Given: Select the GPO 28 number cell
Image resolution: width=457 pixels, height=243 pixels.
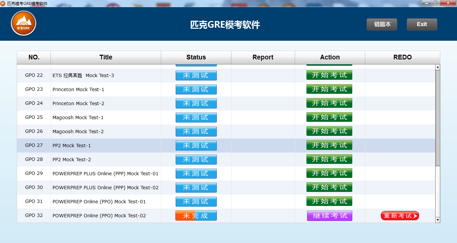Looking at the screenshot, I should (34, 159).
